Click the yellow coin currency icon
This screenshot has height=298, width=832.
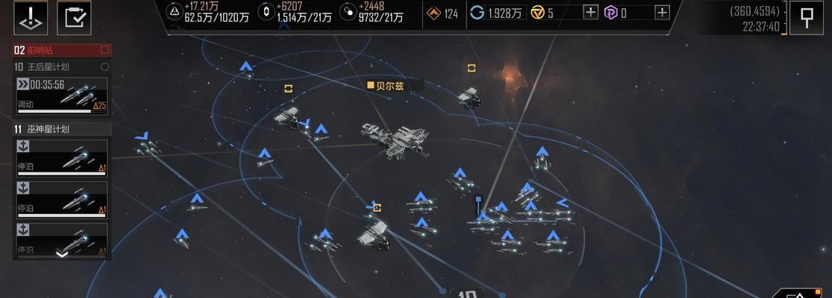click(x=538, y=13)
